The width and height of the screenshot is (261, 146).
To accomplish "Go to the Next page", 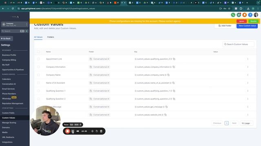I will point(234,123).
